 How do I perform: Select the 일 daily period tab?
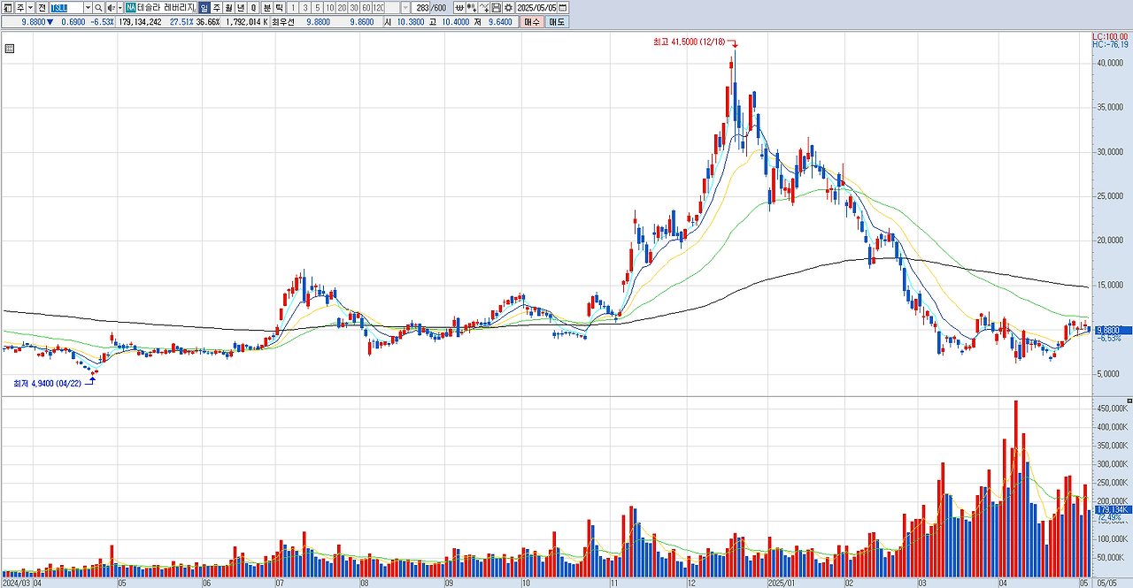pos(204,8)
